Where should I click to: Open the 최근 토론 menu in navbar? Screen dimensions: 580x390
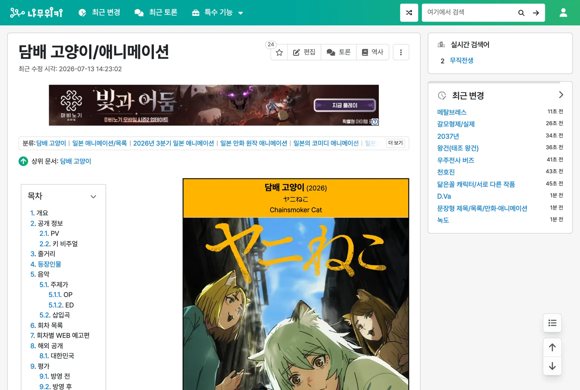point(156,12)
